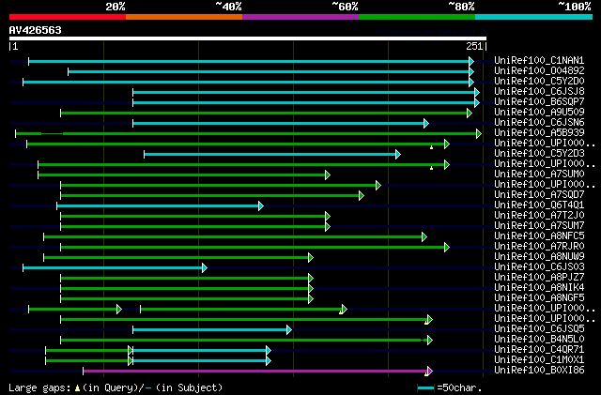Click the white query sequence bar
The image size is (601, 395).
click(248, 38)
